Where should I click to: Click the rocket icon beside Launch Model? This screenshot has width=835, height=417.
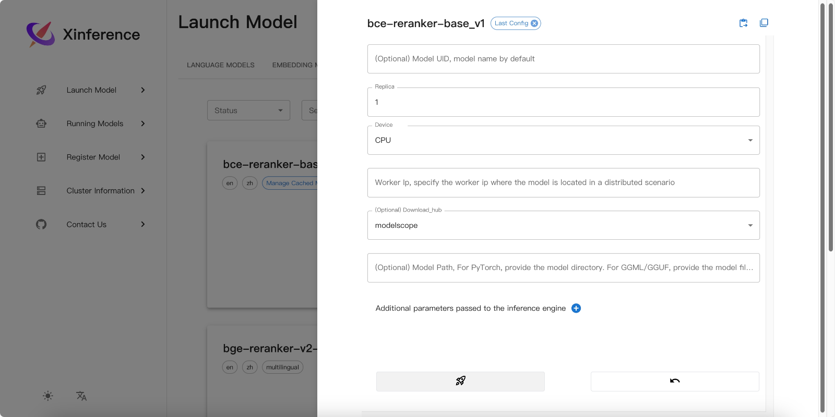[x=41, y=90]
